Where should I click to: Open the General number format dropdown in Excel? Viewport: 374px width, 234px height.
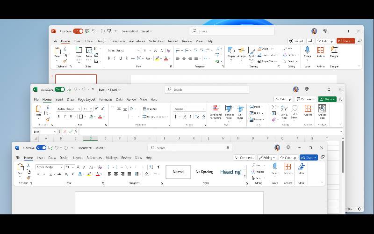pyautogui.click(x=189, y=109)
